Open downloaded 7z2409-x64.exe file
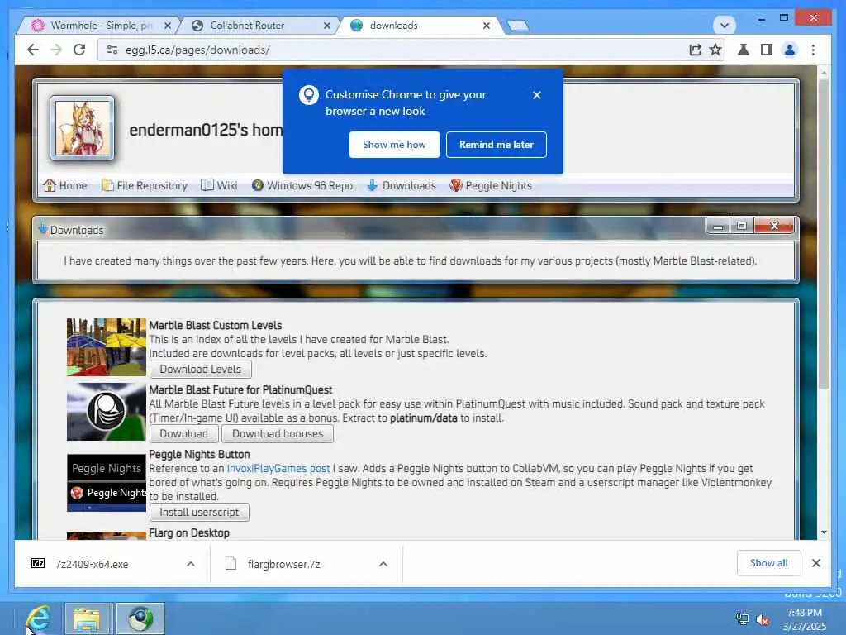Viewport: 846px width, 635px height. click(x=92, y=564)
